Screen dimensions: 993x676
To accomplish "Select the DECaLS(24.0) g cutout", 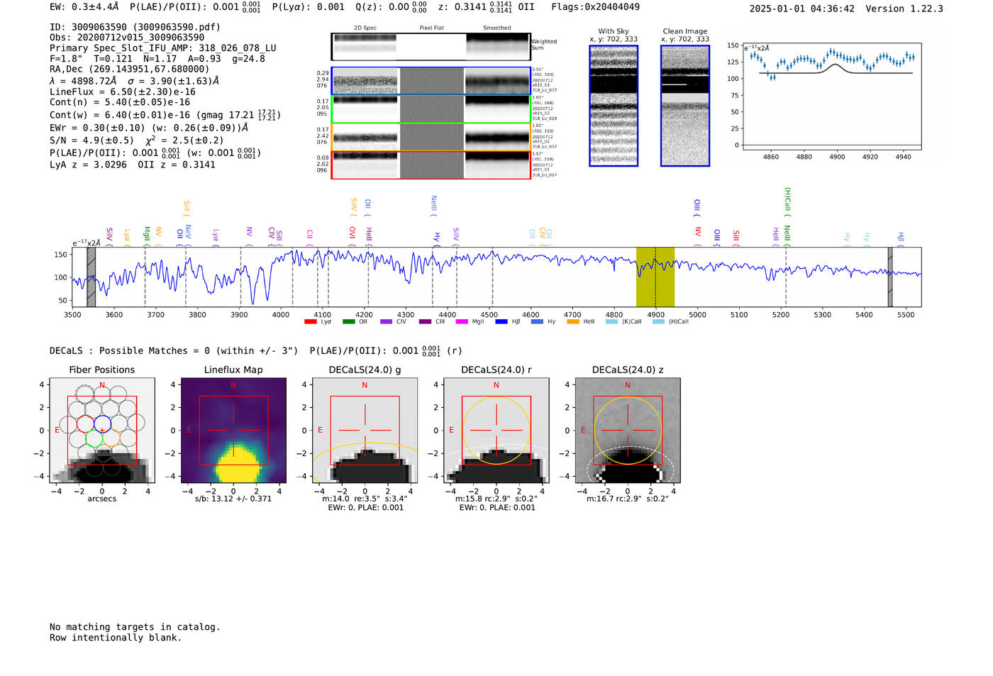I will [x=365, y=431].
